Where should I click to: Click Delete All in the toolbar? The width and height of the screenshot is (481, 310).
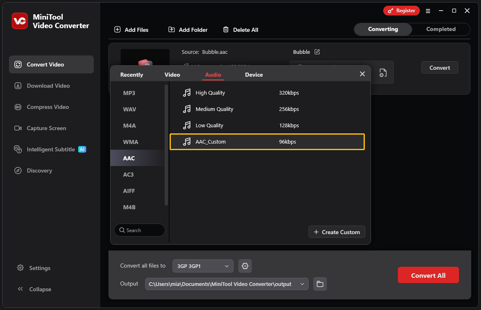coord(240,30)
